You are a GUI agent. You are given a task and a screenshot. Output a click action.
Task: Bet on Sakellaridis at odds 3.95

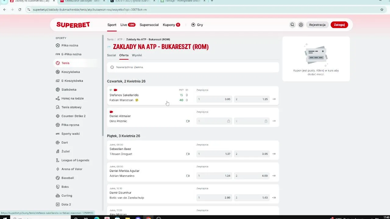(x=214, y=99)
